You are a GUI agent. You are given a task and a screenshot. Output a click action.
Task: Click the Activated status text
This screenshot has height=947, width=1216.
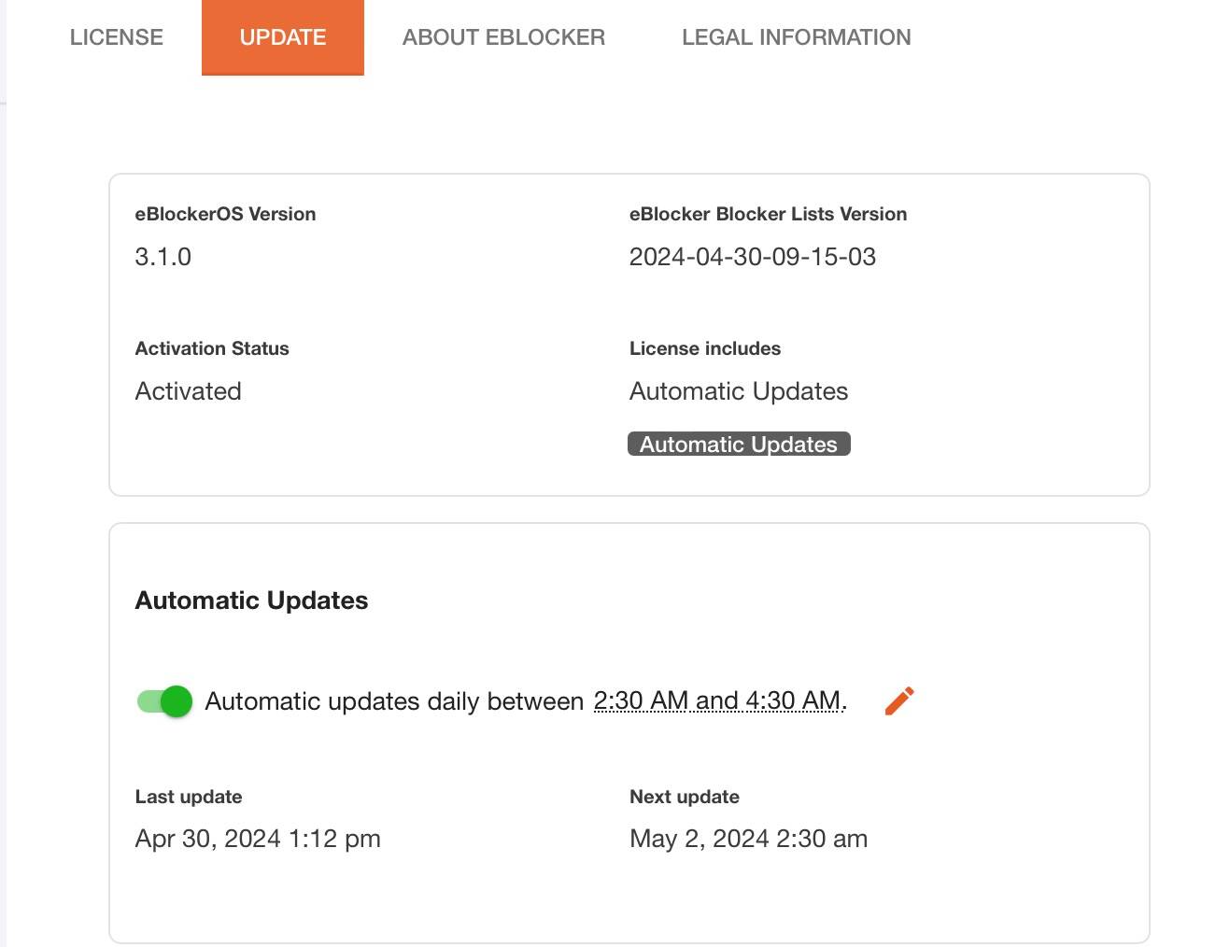pyautogui.click(x=189, y=391)
